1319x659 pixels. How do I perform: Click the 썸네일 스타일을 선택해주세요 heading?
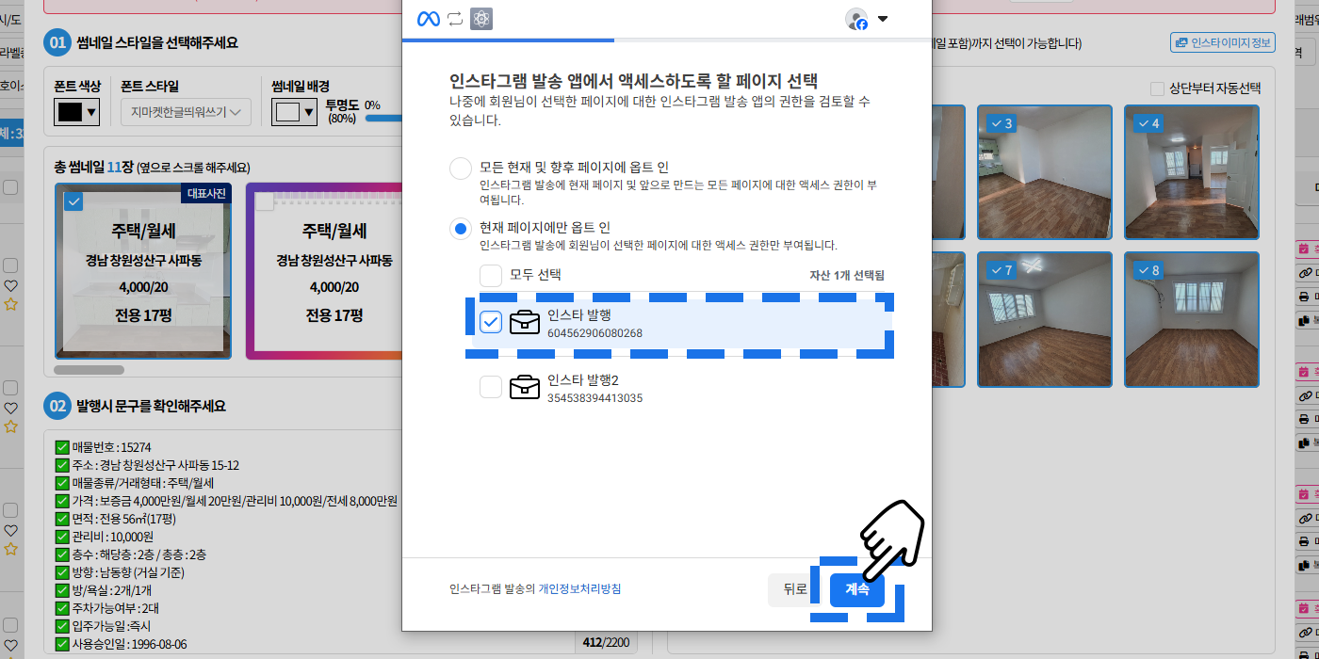coord(157,42)
